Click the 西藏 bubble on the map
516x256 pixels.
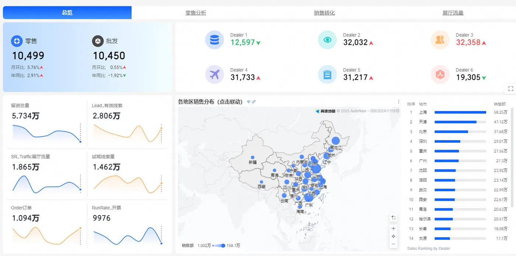click(x=261, y=182)
